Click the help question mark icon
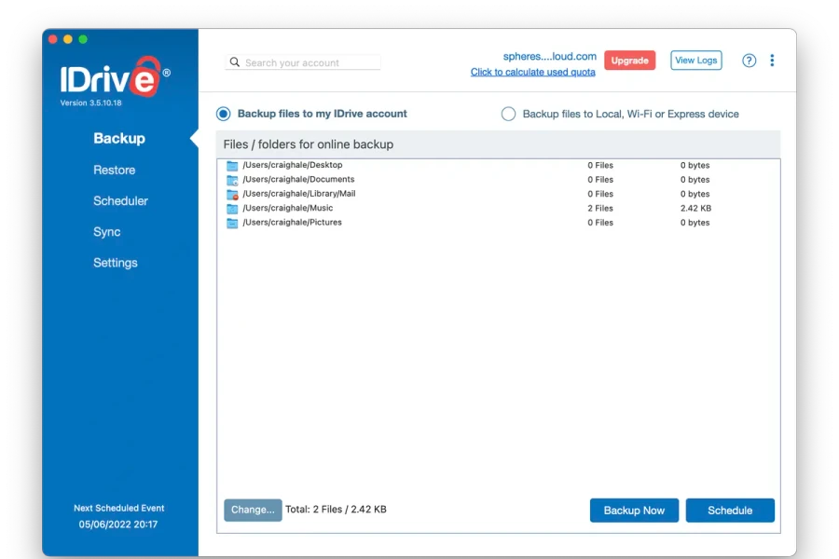The image size is (839, 559). pos(749,61)
